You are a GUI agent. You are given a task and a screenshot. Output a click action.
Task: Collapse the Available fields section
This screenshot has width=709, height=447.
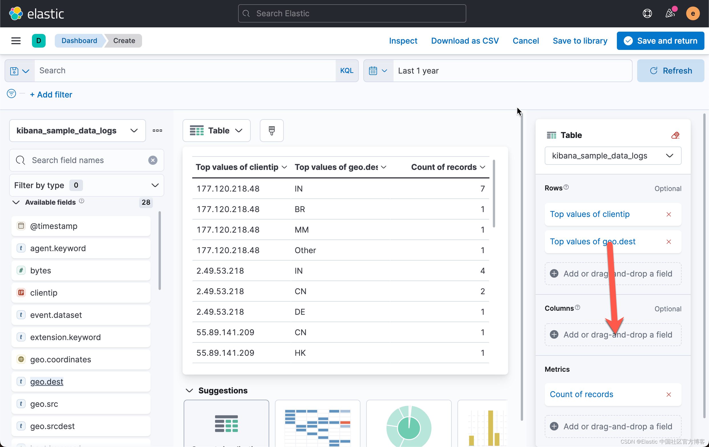point(16,202)
